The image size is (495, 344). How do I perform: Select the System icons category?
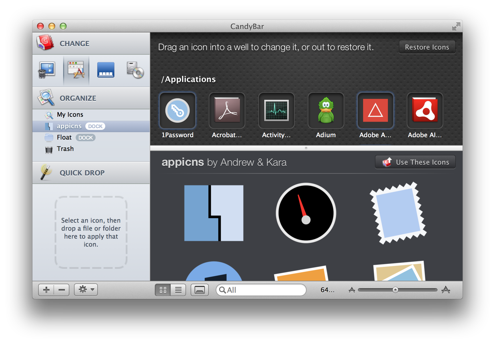(47, 70)
